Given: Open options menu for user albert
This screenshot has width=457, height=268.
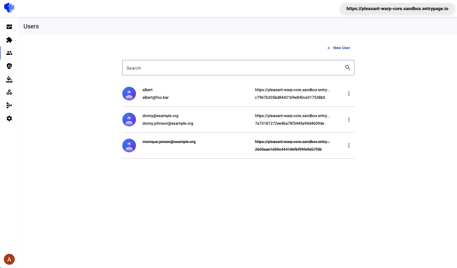Looking at the screenshot, I should (x=349, y=94).
